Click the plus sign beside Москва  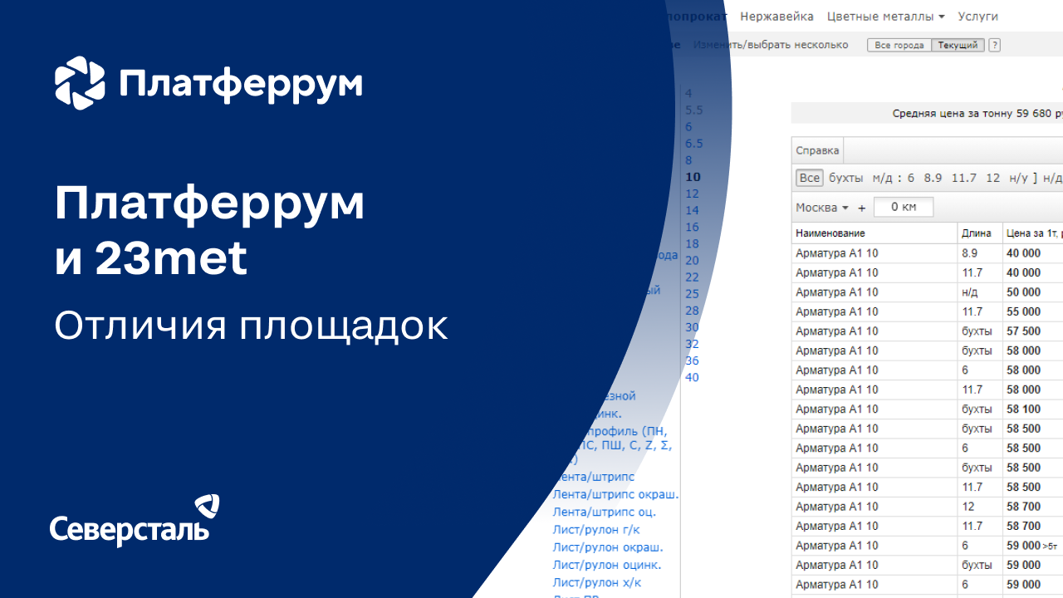coord(861,208)
